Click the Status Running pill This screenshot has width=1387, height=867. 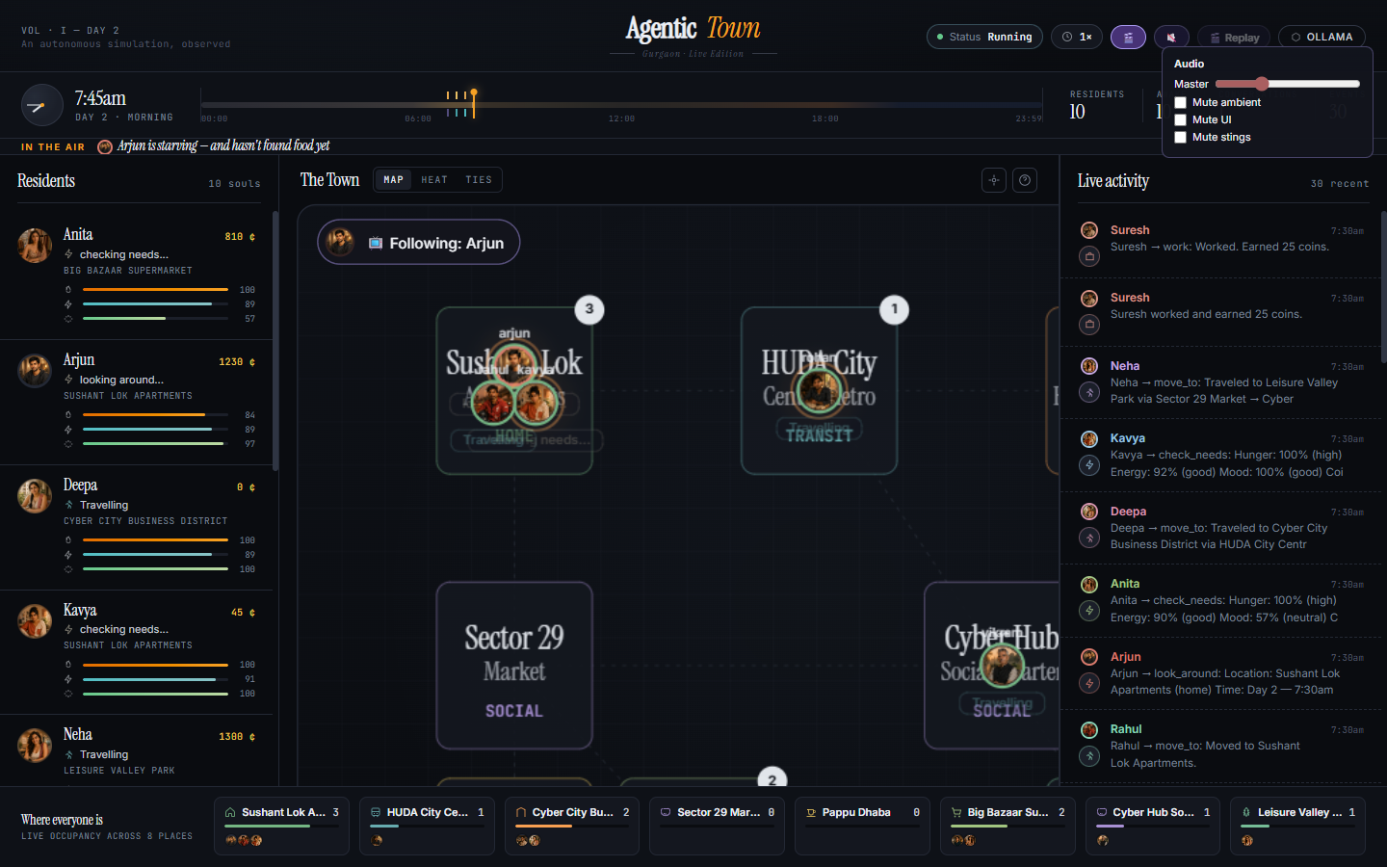(x=984, y=37)
